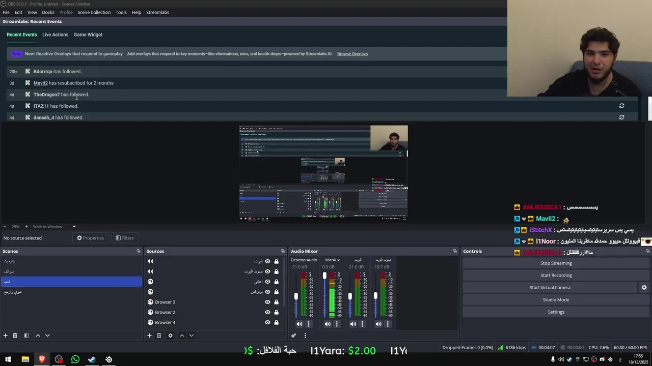
Task: Toggle eye icon on اغاني source
Action: click(267, 282)
